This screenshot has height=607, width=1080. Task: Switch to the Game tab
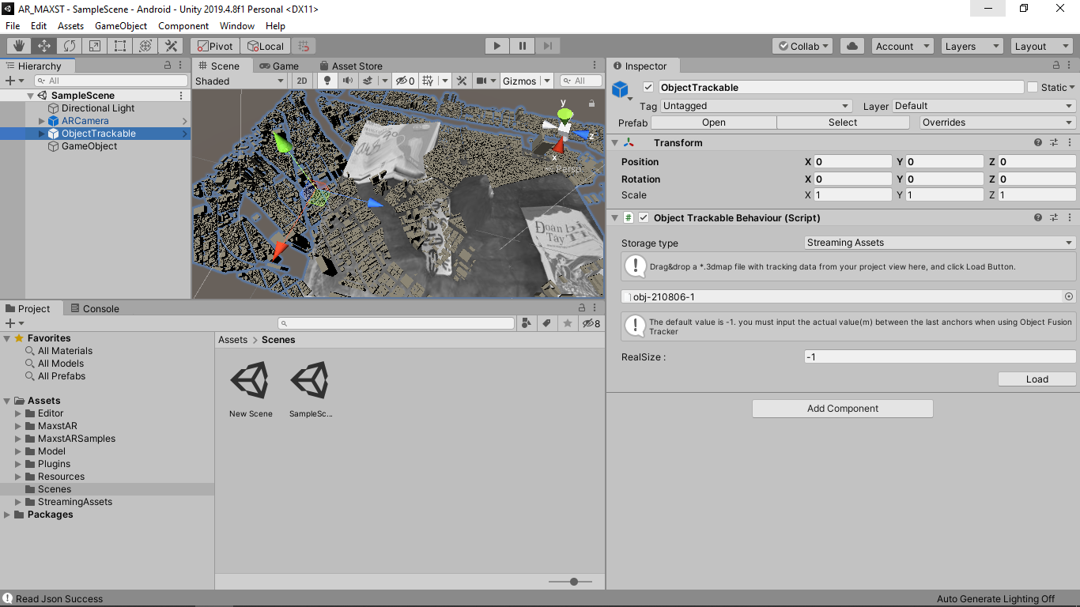[x=279, y=66]
